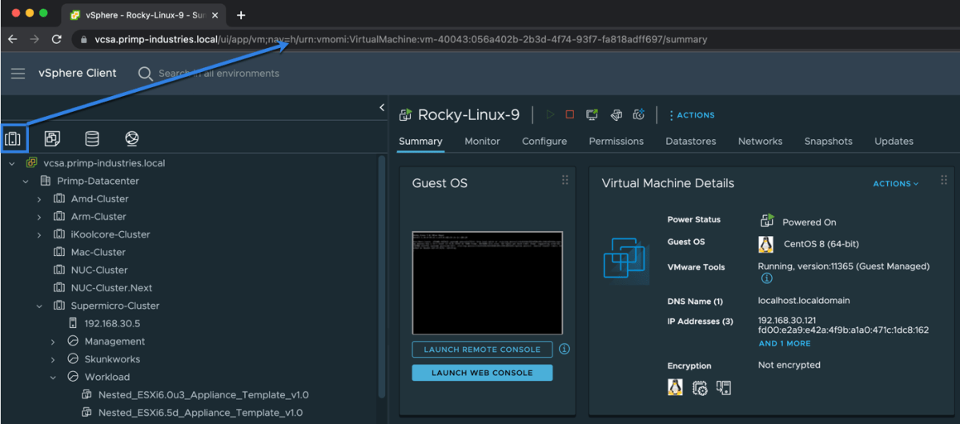This screenshot has width=960, height=424.
Task: Open the Permissions tab
Action: click(x=617, y=142)
